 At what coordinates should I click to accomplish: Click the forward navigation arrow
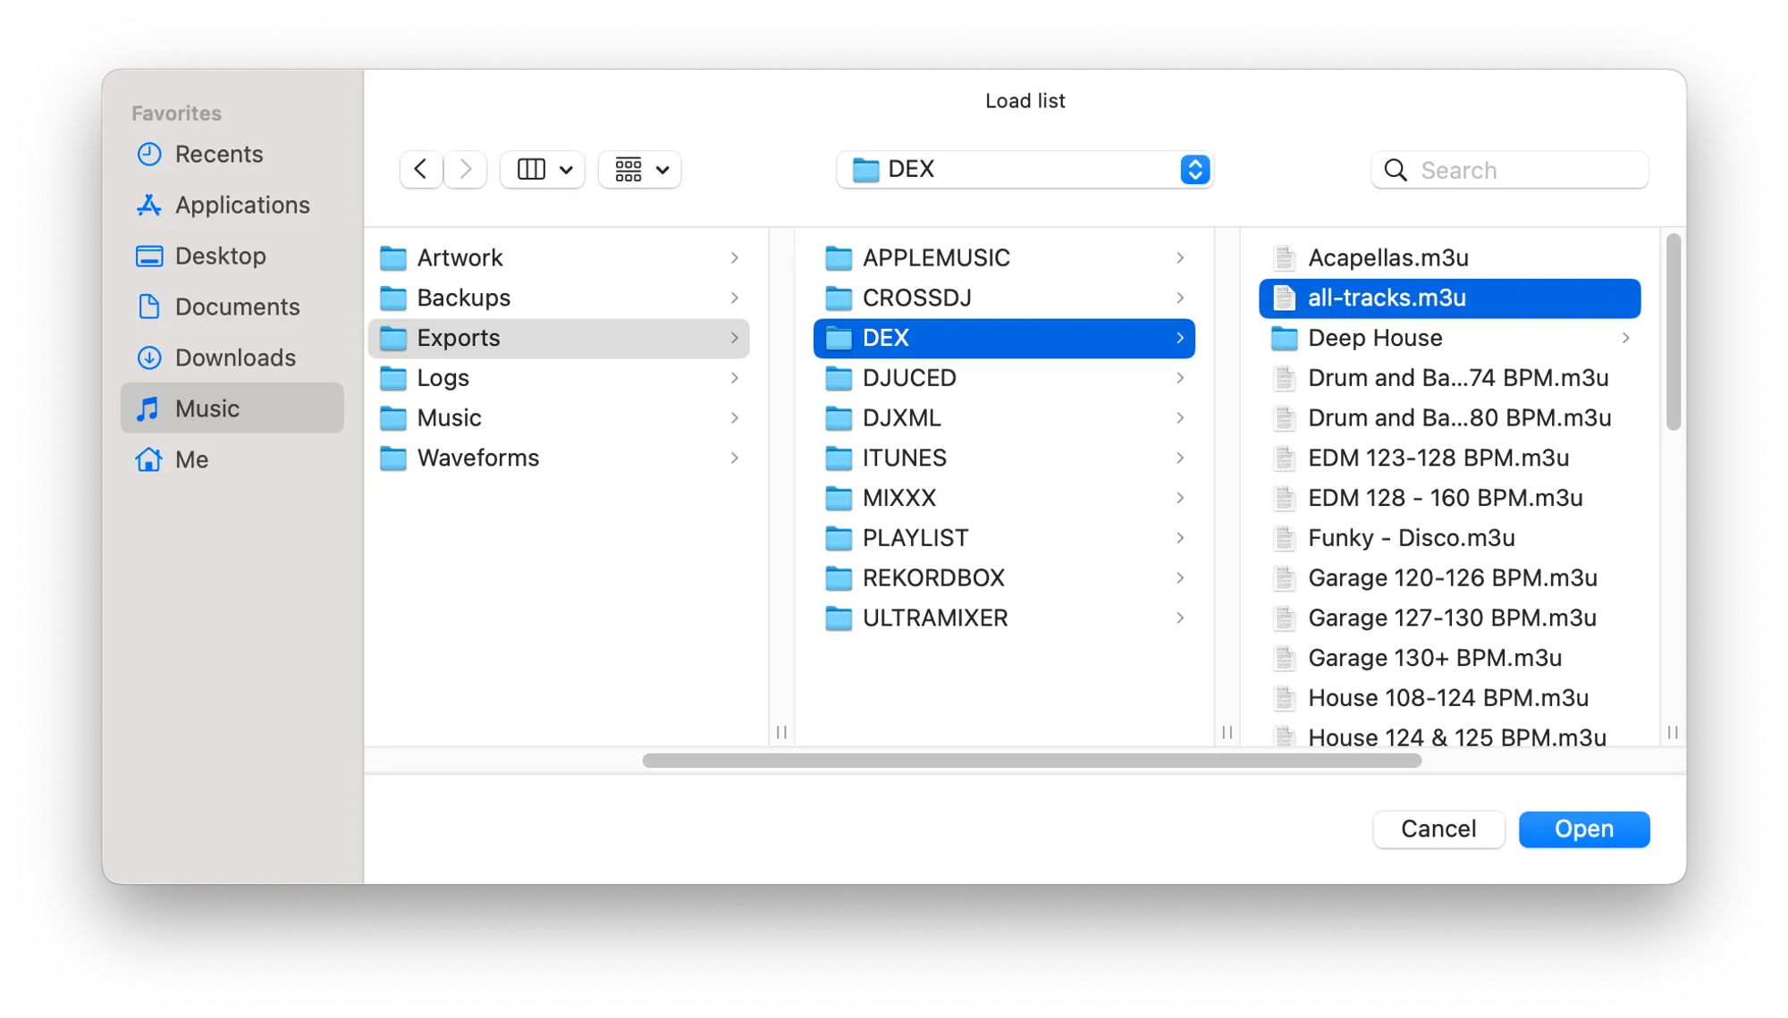[465, 170]
